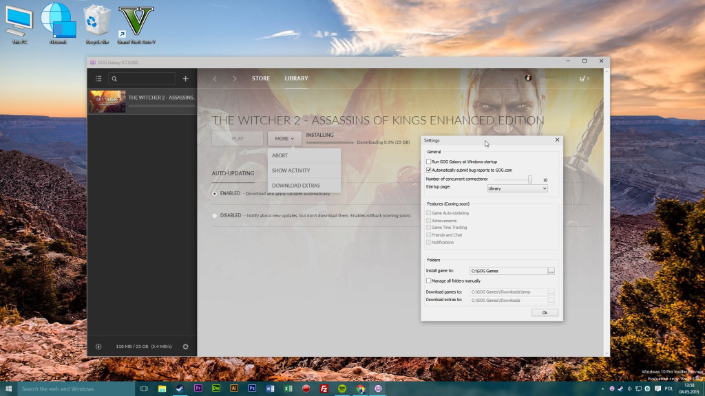Select the Disabled auto-updating radio button

tap(215, 215)
